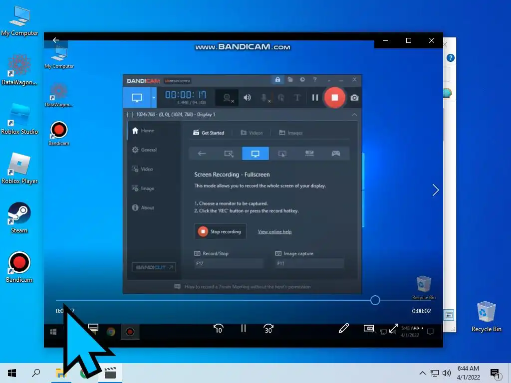511x383 pixels.
Task: Show hidden tray icons with the up chevron
Action: pyautogui.click(x=422, y=373)
